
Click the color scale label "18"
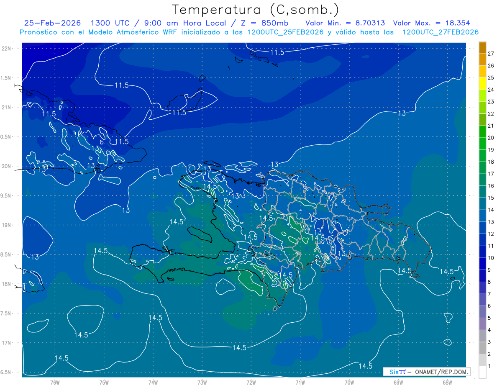(x=491, y=162)
